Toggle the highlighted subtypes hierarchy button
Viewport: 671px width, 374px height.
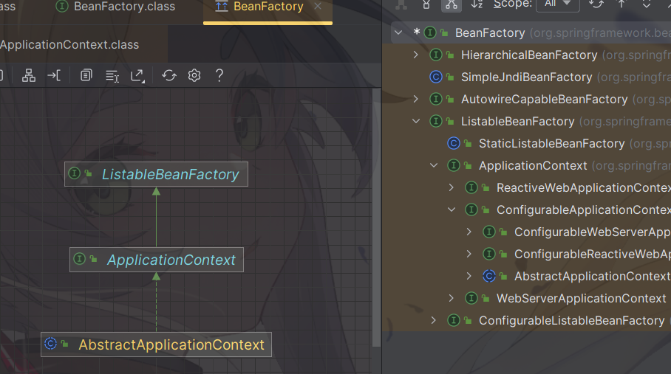click(450, 4)
